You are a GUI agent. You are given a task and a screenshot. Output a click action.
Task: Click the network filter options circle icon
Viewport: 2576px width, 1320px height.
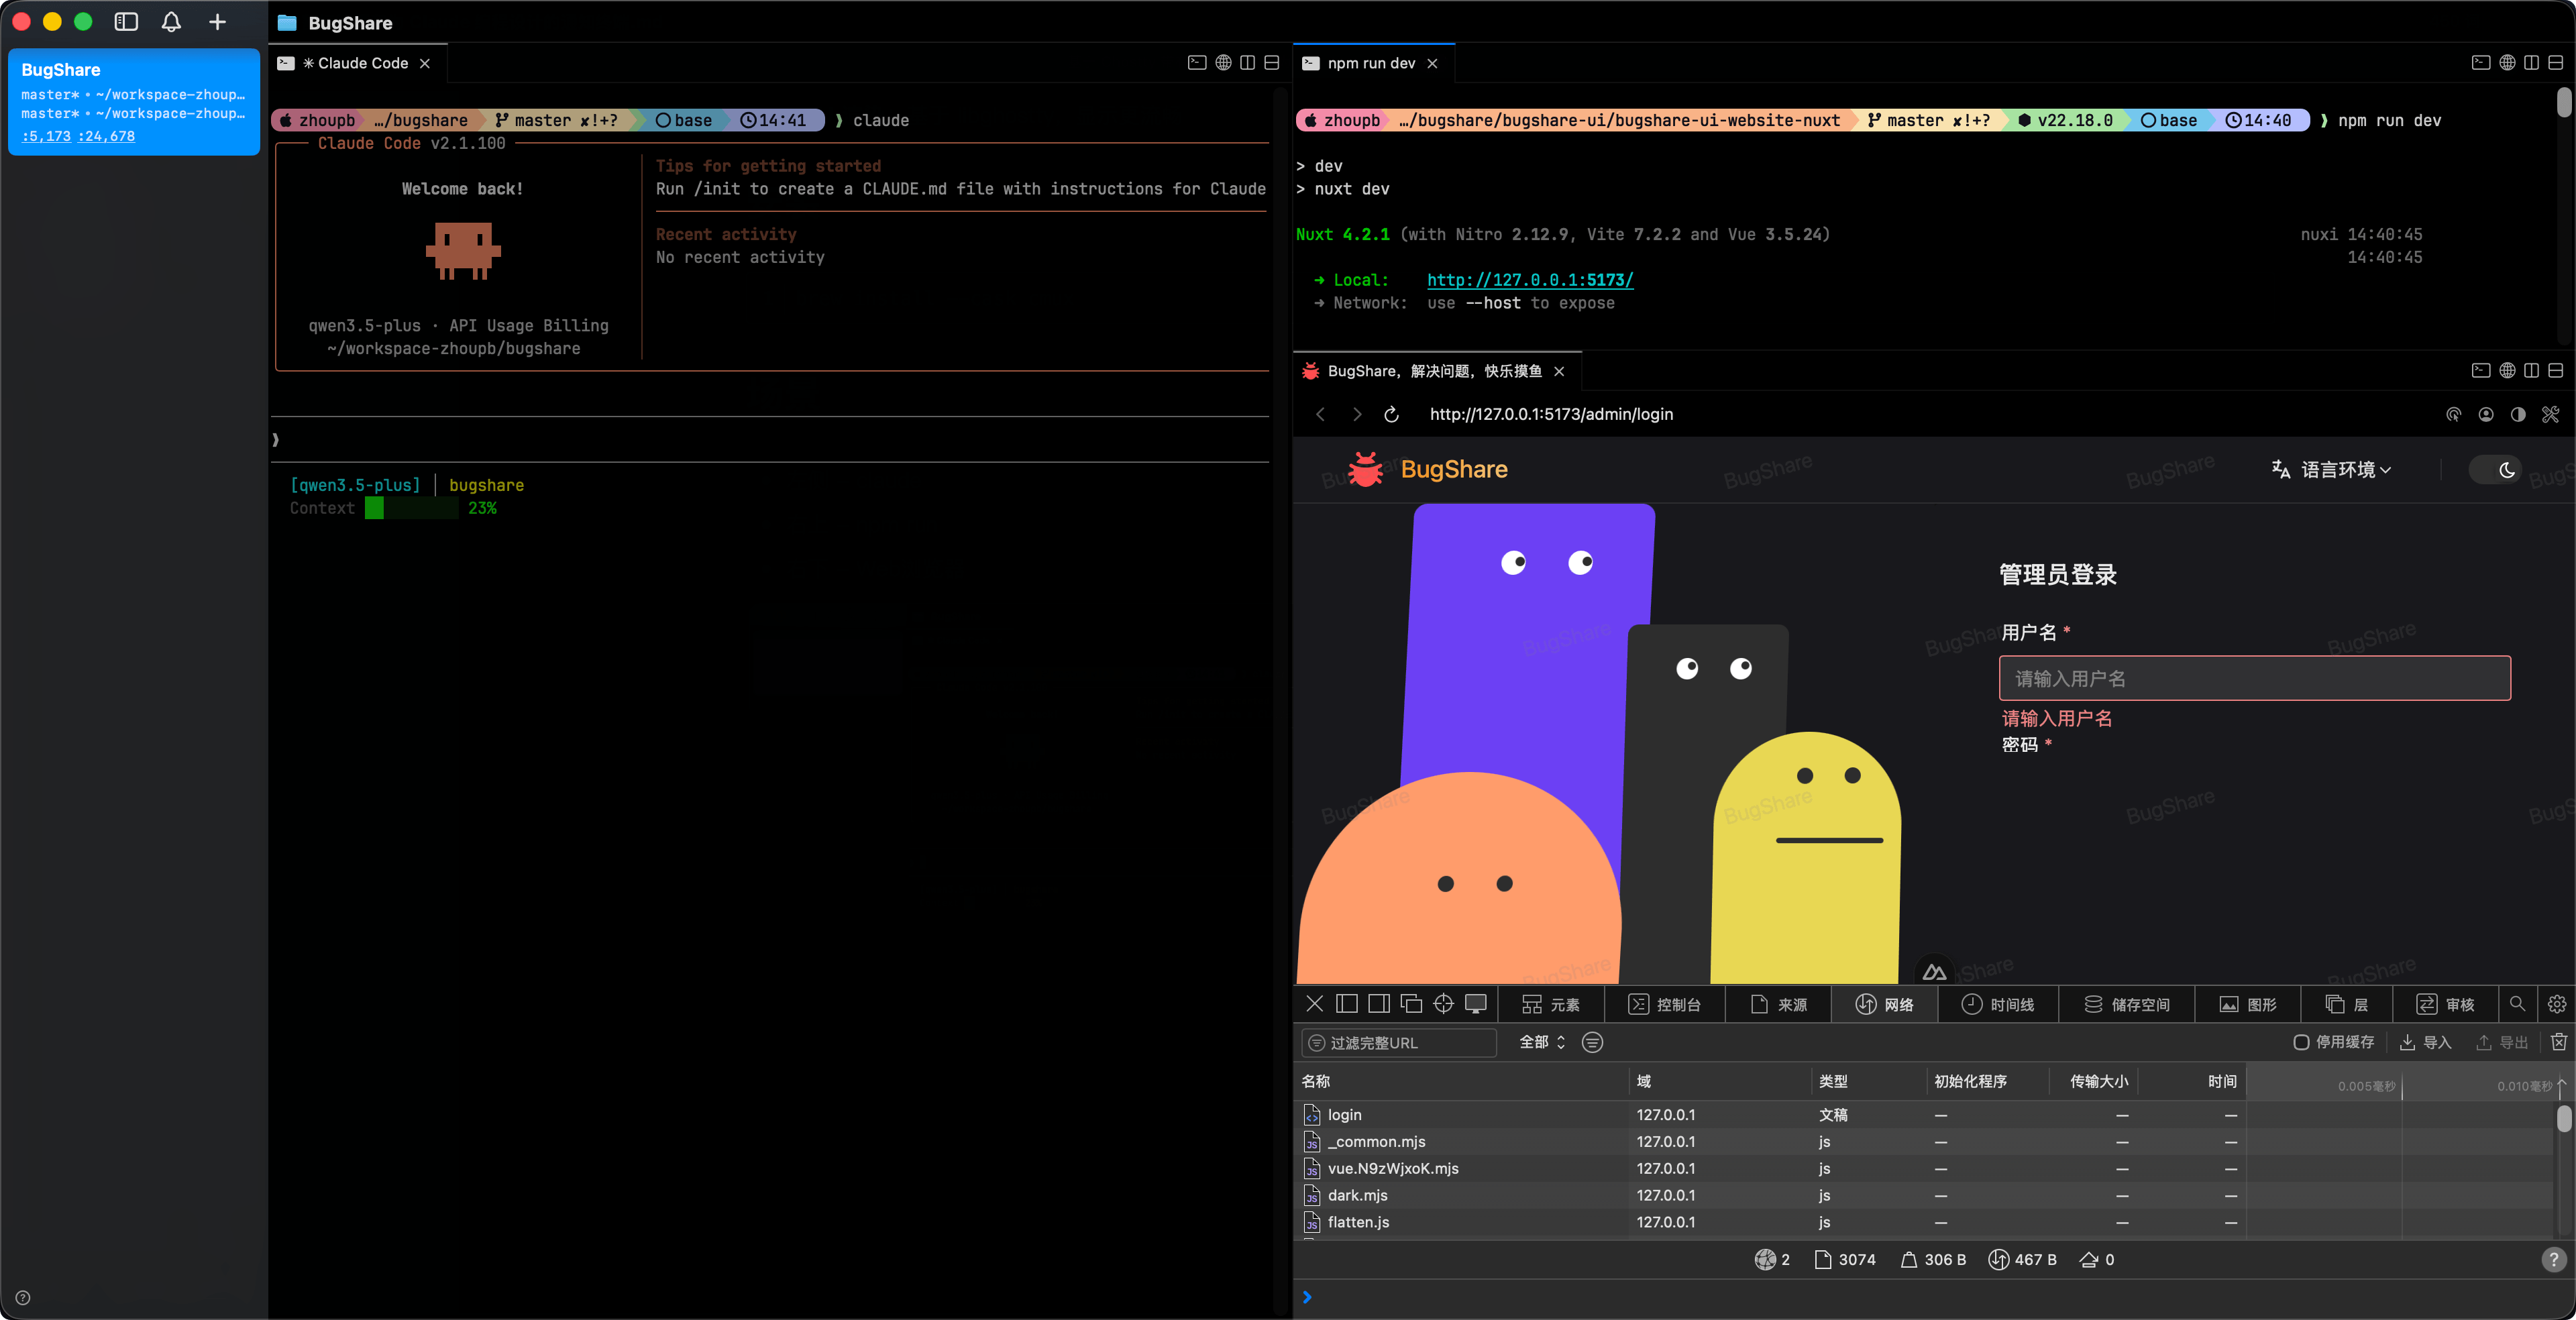(x=1593, y=1042)
